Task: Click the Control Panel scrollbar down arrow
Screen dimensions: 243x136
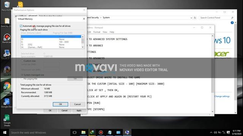Action: pos(235,113)
